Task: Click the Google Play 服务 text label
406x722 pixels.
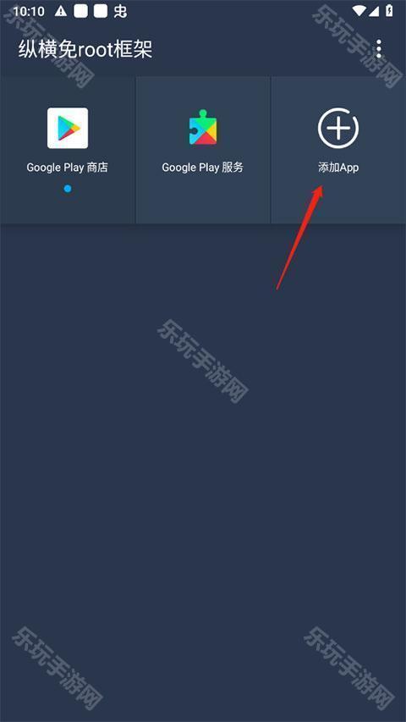Action: 202,167
